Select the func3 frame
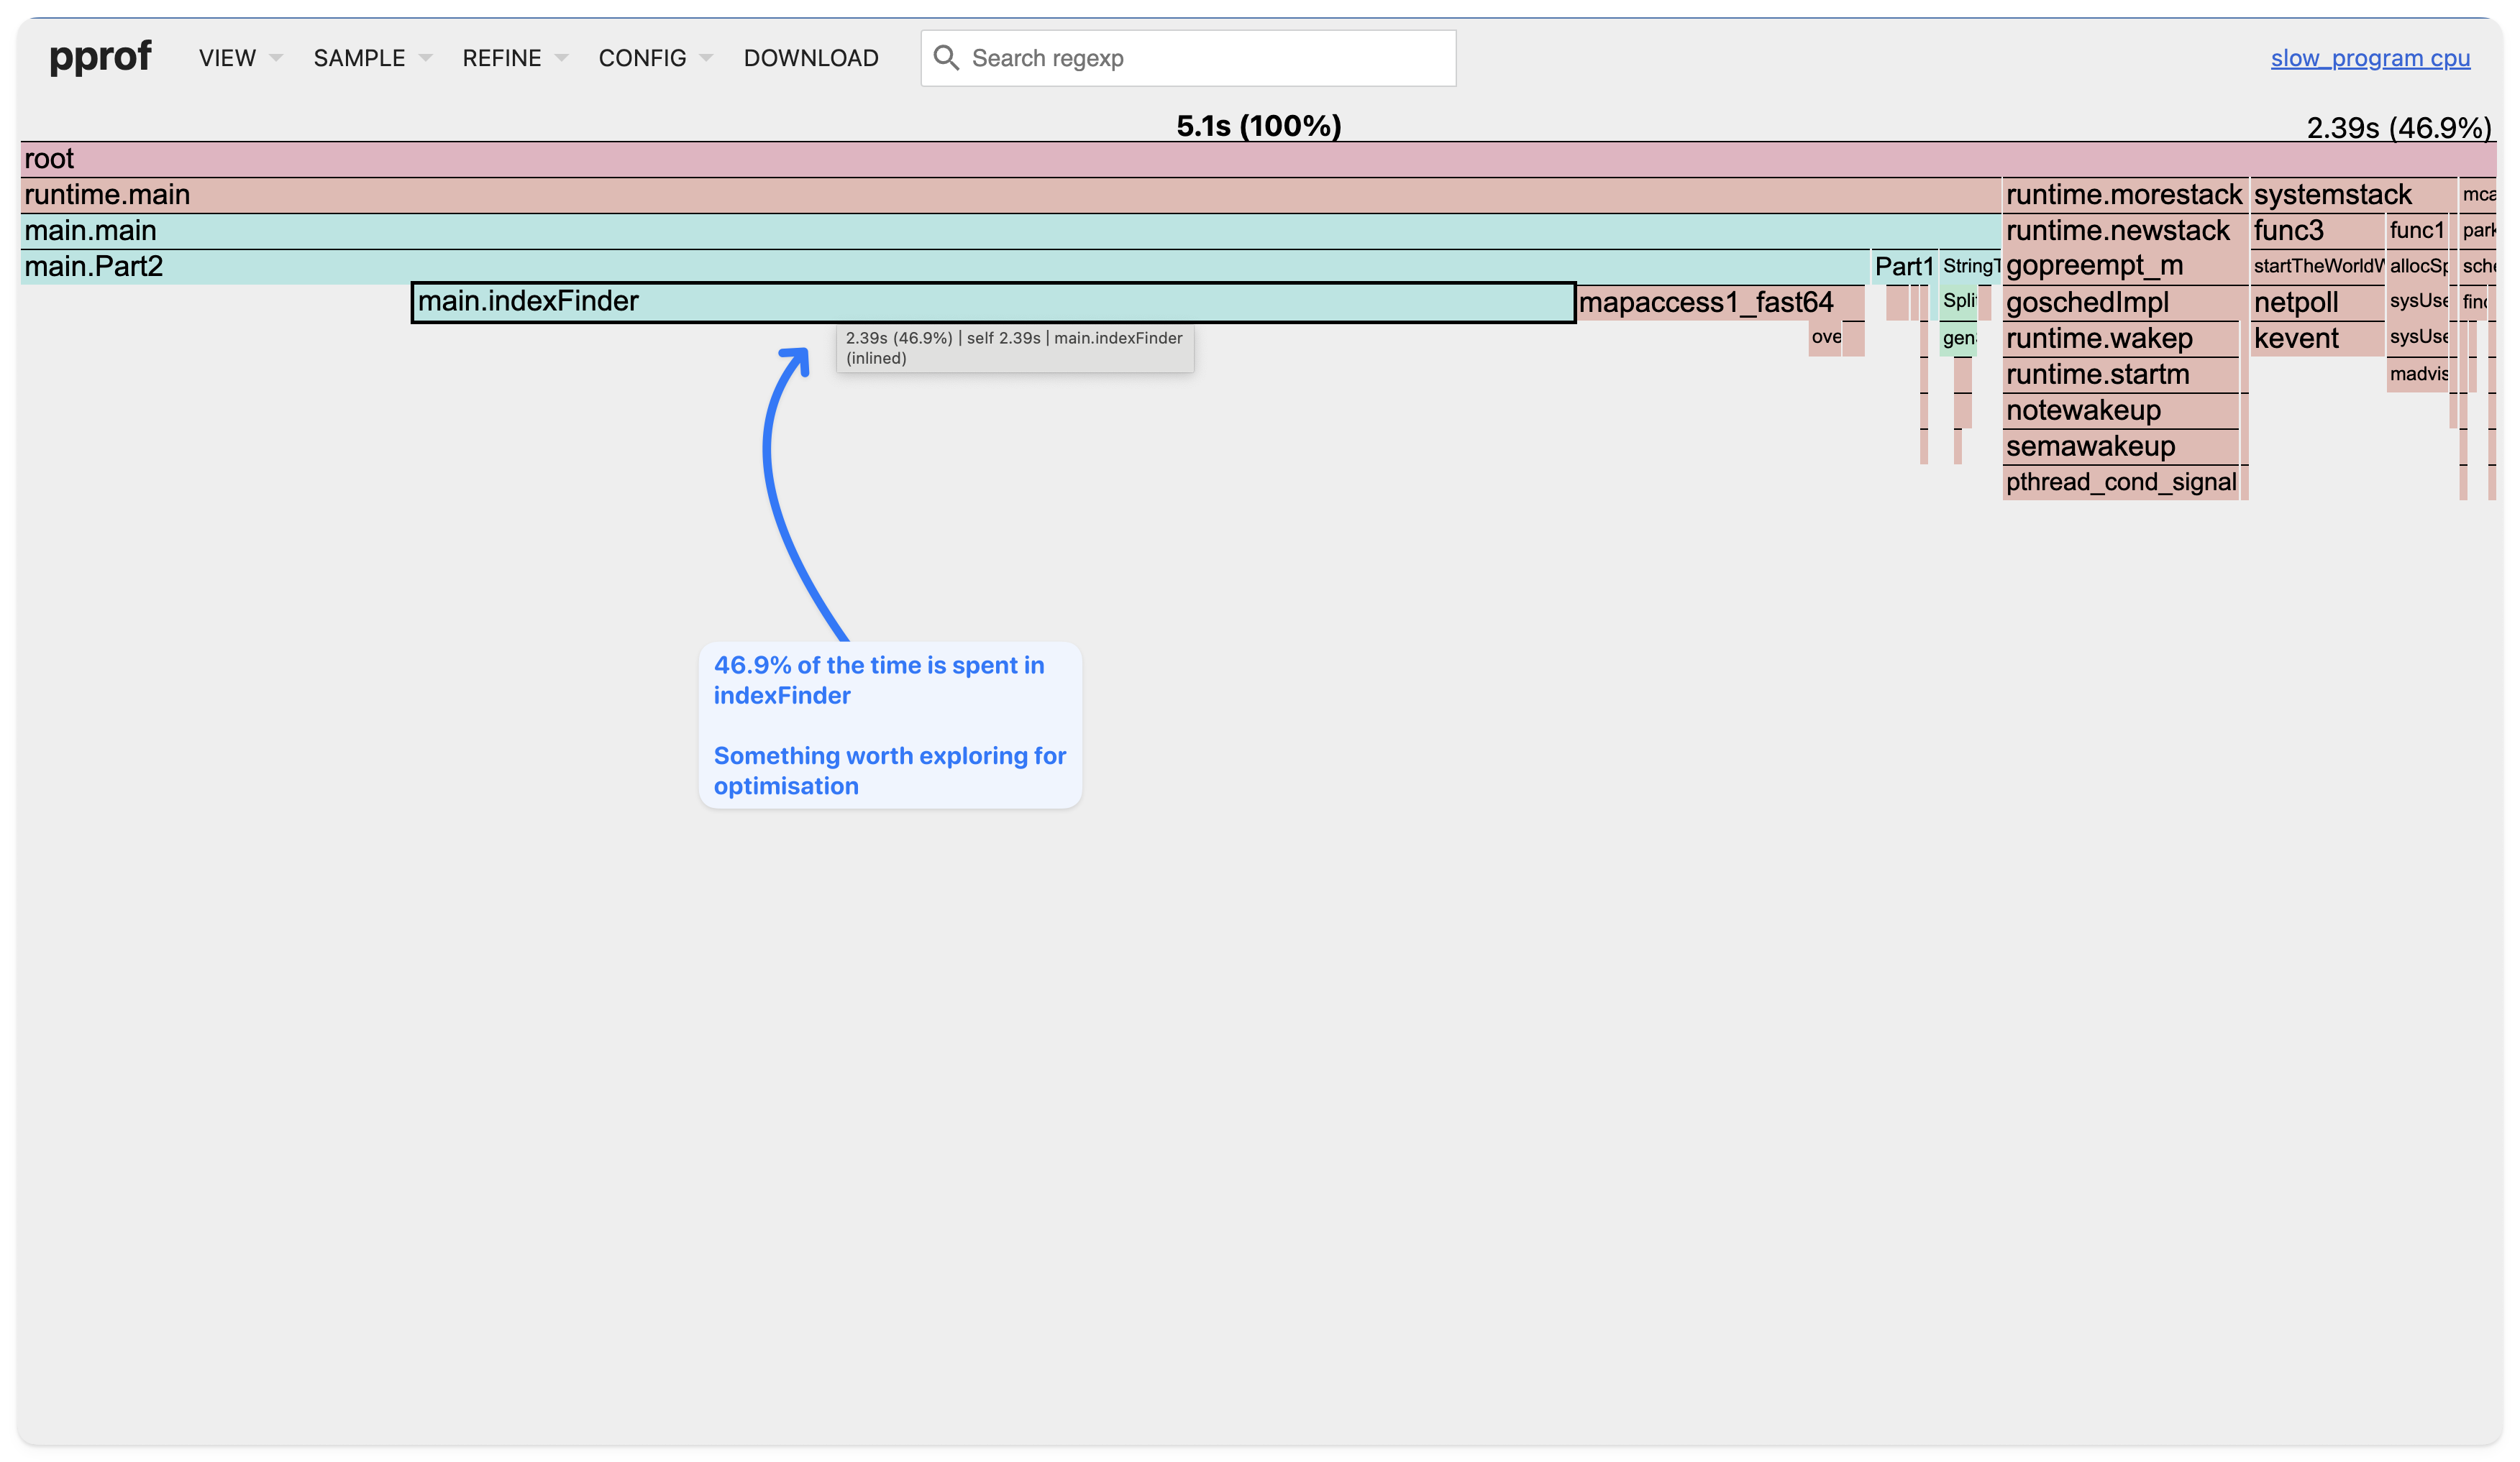This screenshot has width=2520, height=1462. pyautogui.click(x=2317, y=231)
